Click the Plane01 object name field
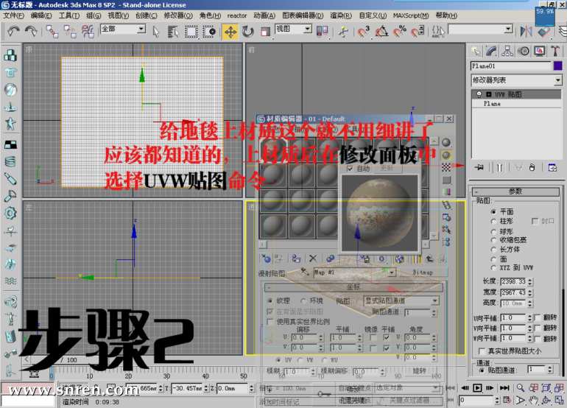Viewport: 567px width, 408px height. 510,66
